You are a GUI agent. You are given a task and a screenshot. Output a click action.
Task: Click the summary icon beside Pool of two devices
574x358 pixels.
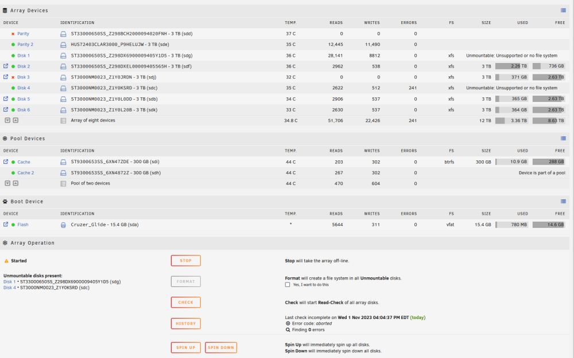pos(63,184)
